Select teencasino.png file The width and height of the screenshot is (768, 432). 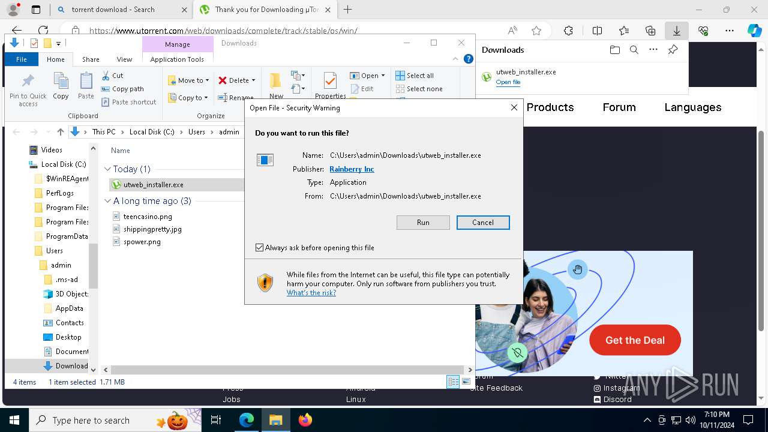click(x=148, y=217)
